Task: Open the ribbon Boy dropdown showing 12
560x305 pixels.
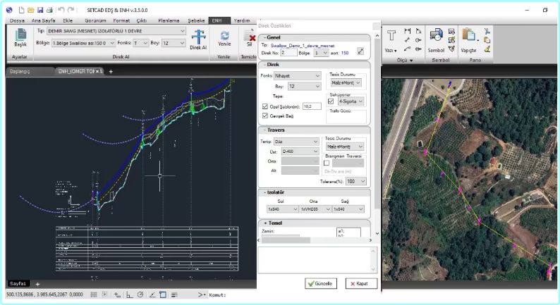Action: [174, 43]
